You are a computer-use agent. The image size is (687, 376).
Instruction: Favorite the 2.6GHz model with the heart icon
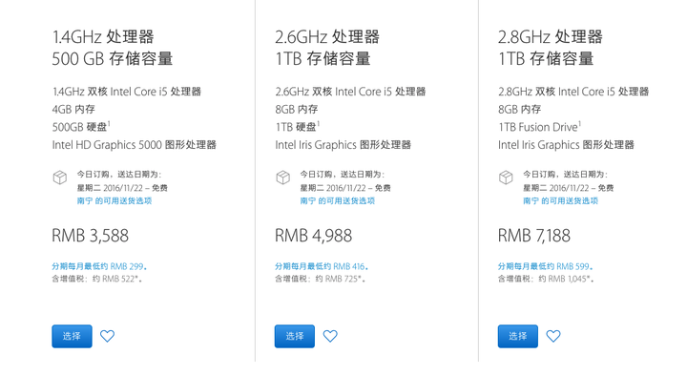pos(330,336)
